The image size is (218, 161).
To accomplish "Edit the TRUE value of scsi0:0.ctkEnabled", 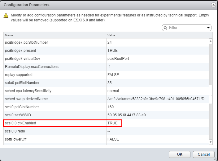I will (x=113, y=123).
